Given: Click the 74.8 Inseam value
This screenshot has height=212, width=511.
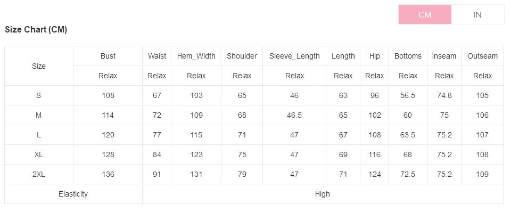Looking at the screenshot, I should coord(444,95).
